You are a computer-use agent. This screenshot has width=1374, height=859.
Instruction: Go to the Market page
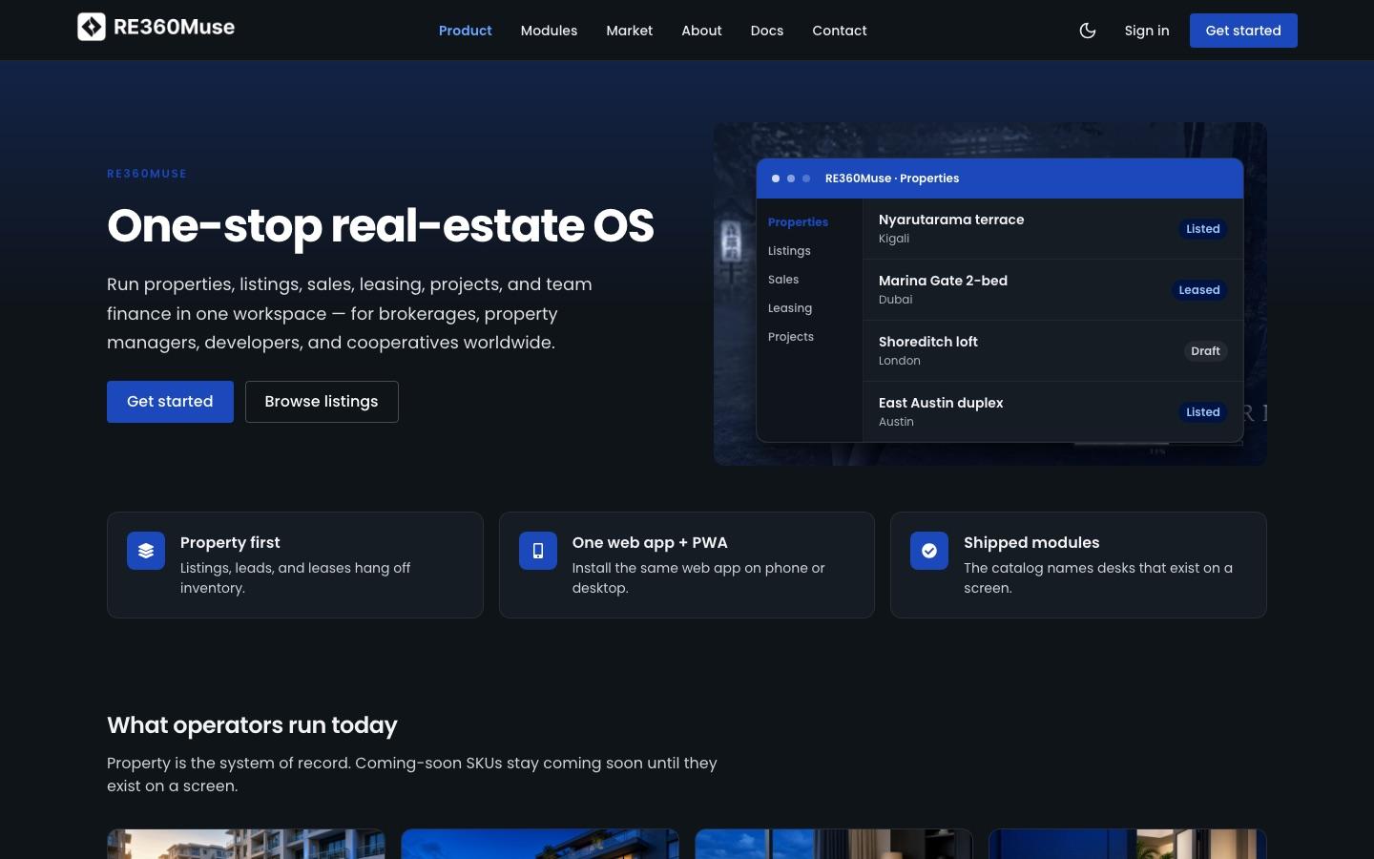pyautogui.click(x=630, y=31)
